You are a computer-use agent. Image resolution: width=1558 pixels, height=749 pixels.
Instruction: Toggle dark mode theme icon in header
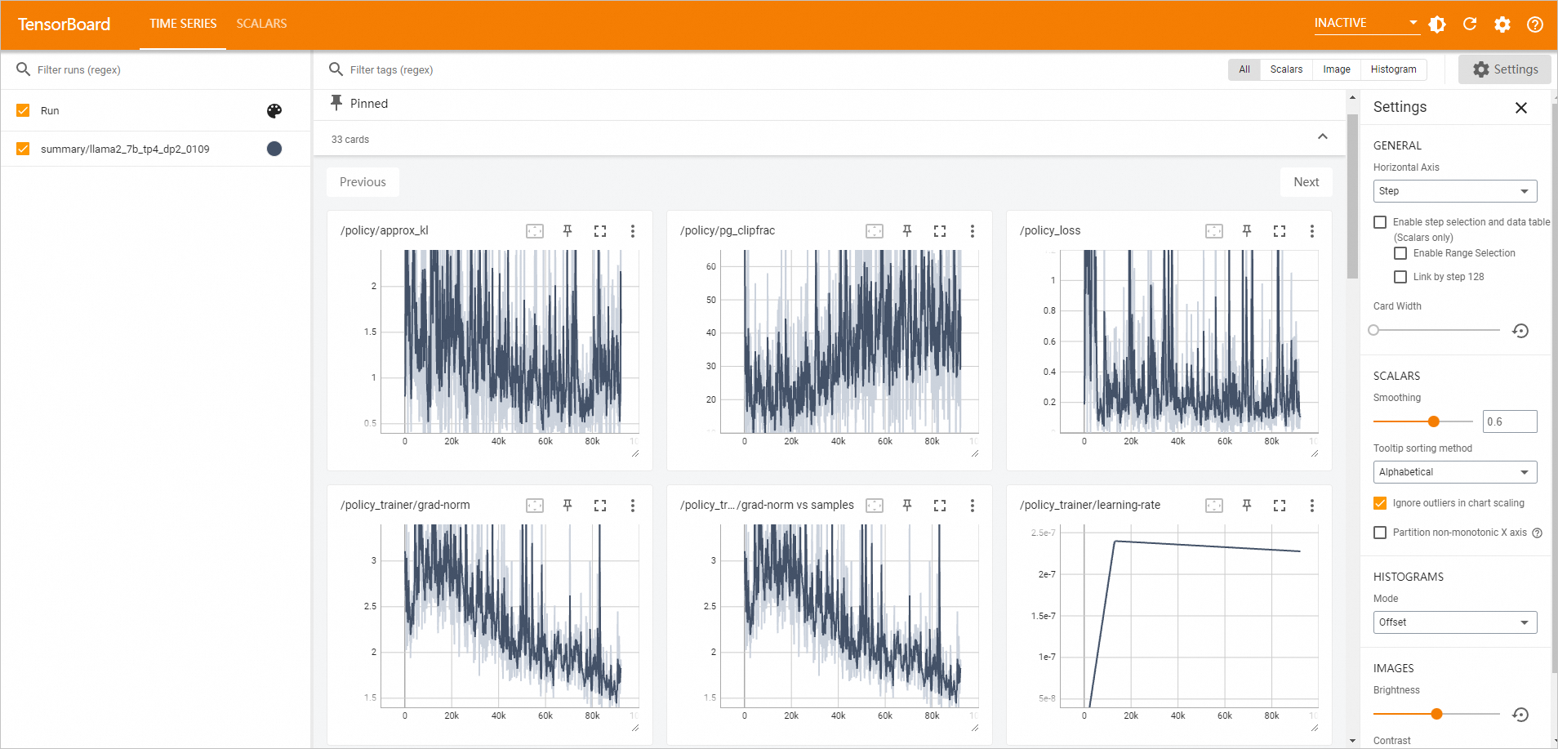pyautogui.click(x=1437, y=25)
